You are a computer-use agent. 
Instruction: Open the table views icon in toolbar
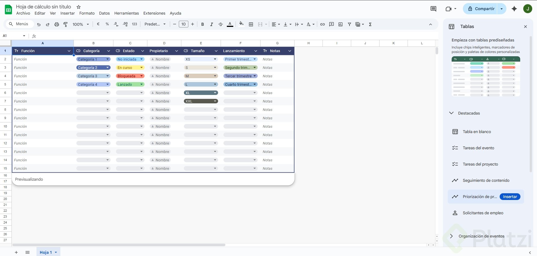point(360,24)
